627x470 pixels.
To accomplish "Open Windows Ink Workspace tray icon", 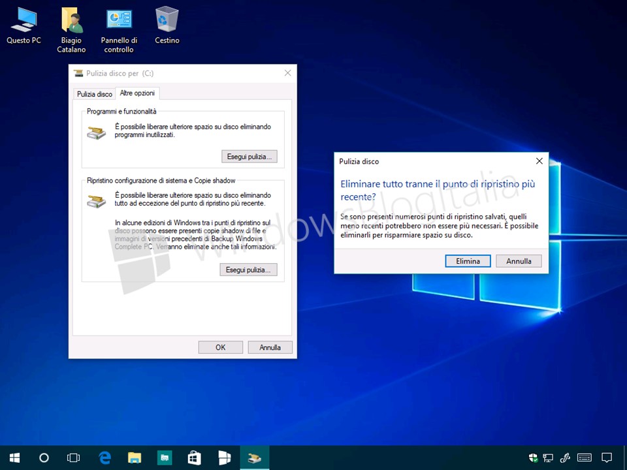I will point(564,458).
